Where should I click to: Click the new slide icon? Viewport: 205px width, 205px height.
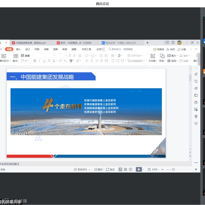click(x=4, y=56)
